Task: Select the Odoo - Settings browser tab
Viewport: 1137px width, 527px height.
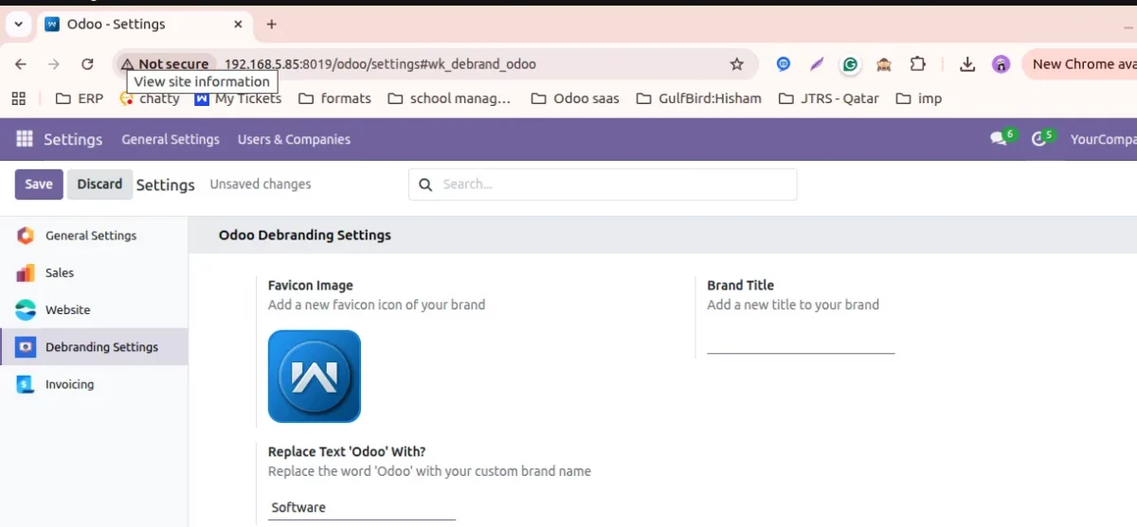Action: [x=145, y=24]
